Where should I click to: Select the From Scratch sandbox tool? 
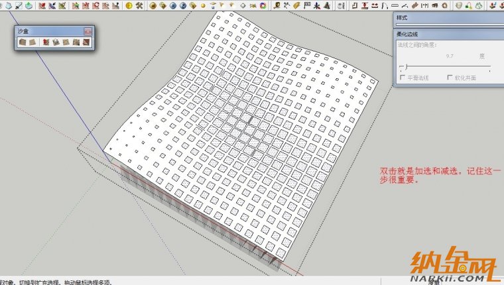click(32, 42)
